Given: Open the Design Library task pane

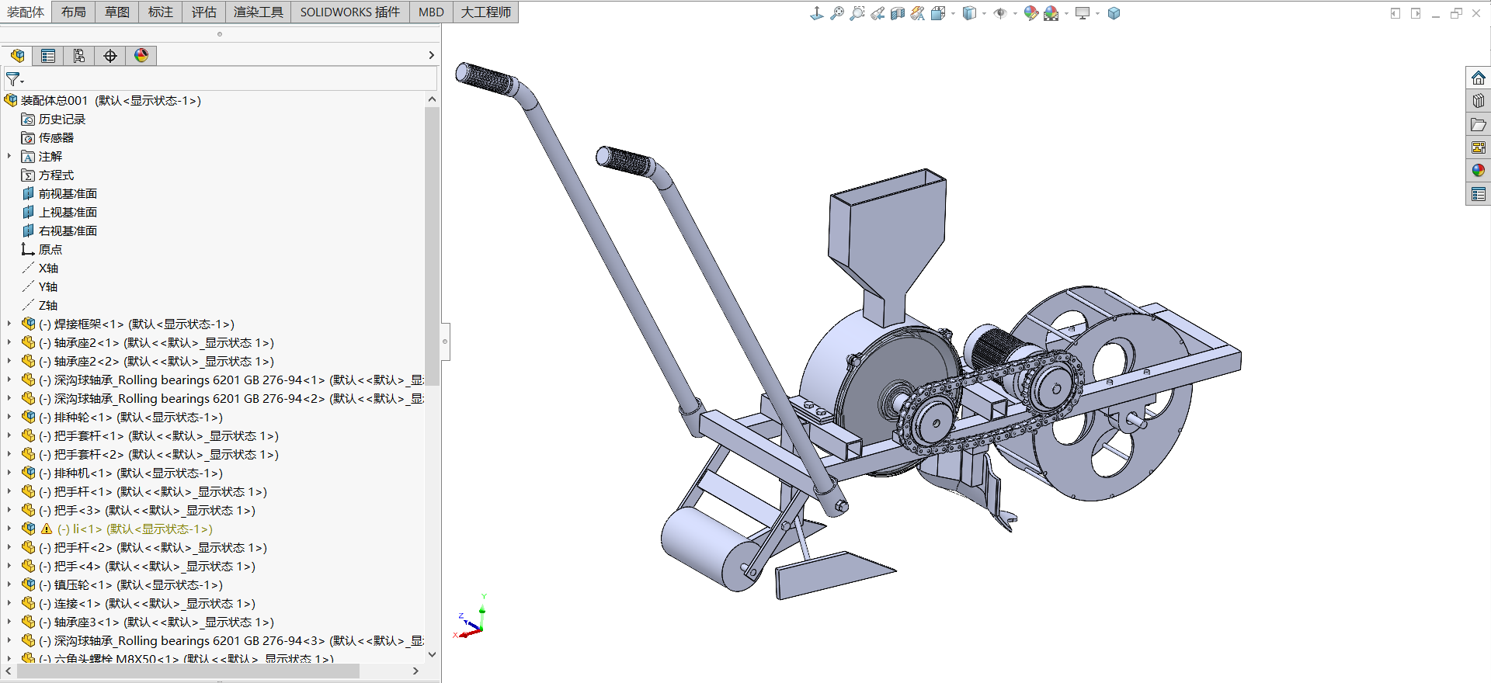Looking at the screenshot, I should [x=1478, y=101].
